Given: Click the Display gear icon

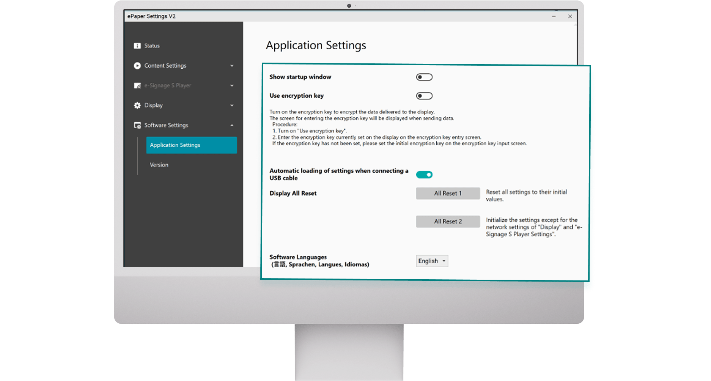Looking at the screenshot, I should tap(137, 105).
